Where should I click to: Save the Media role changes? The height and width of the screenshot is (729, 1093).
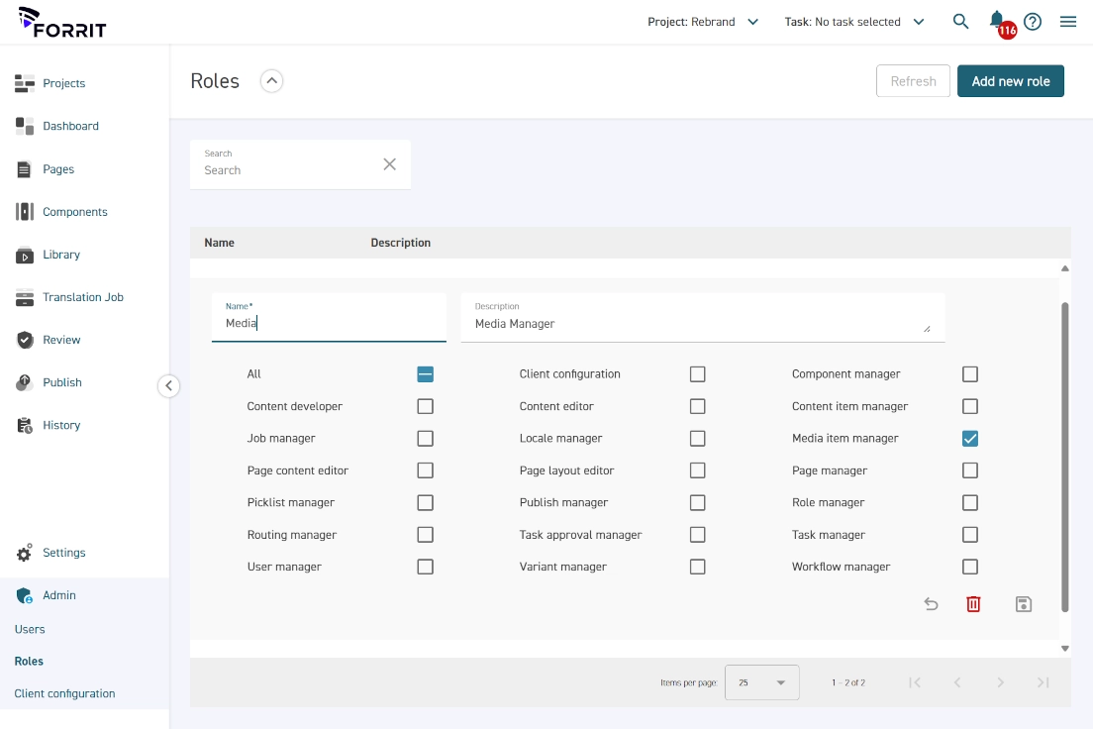click(x=1024, y=603)
